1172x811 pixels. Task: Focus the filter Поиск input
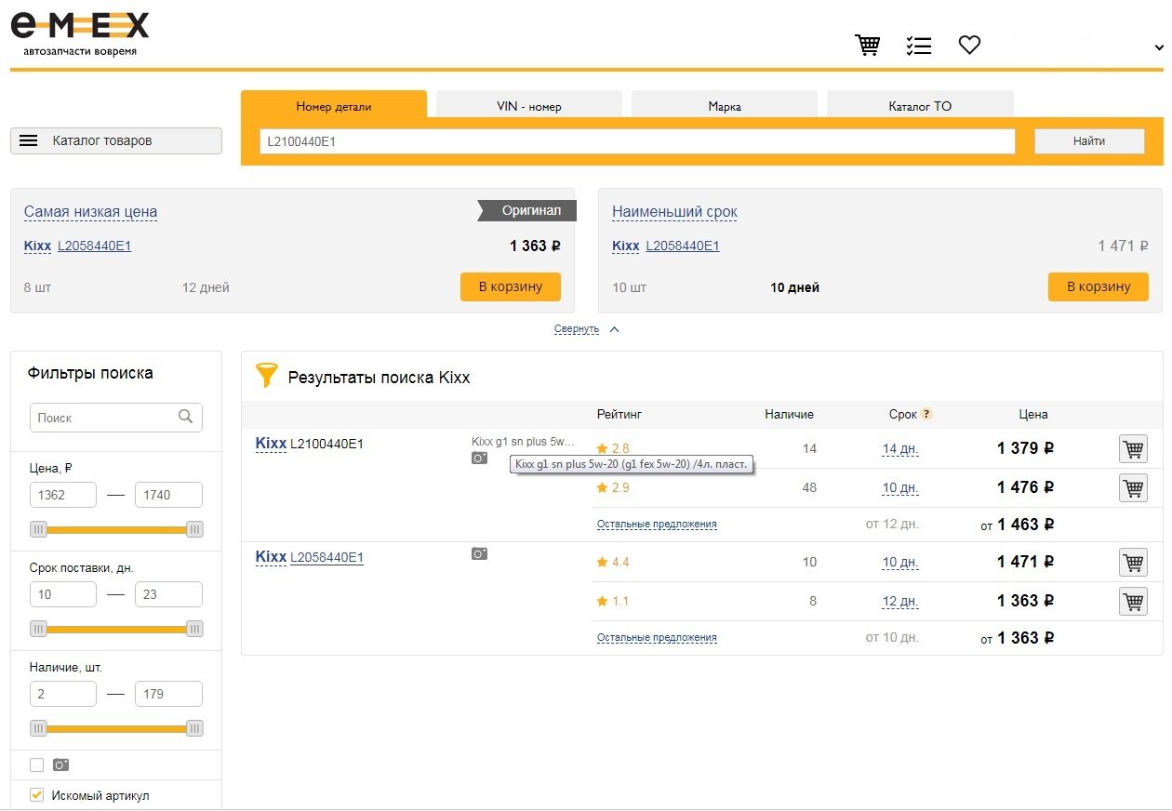116,418
